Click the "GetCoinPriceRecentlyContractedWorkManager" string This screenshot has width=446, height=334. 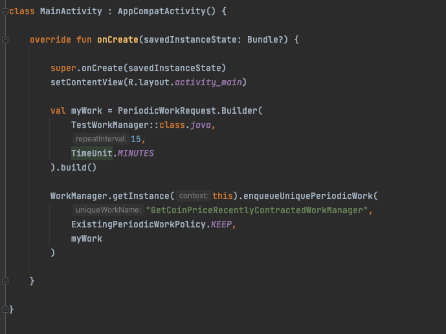(x=256, y=210)
